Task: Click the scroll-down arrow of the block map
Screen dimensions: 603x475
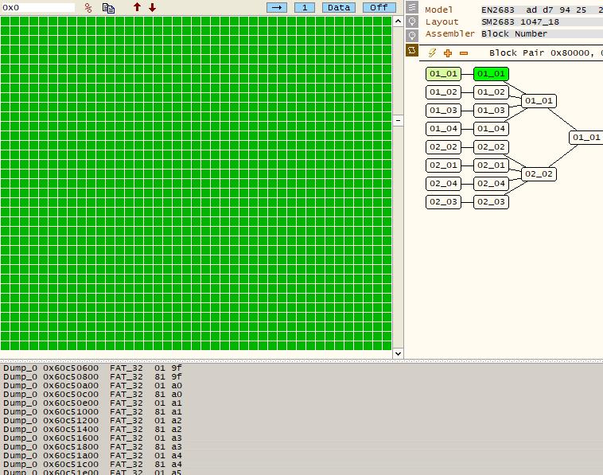Action: pyautogui.click(x=398, y=353)
